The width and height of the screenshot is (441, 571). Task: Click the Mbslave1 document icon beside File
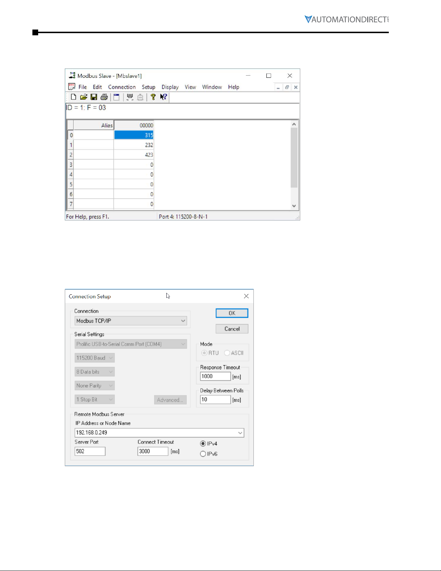pyautogui.click(x=72, y=87)
